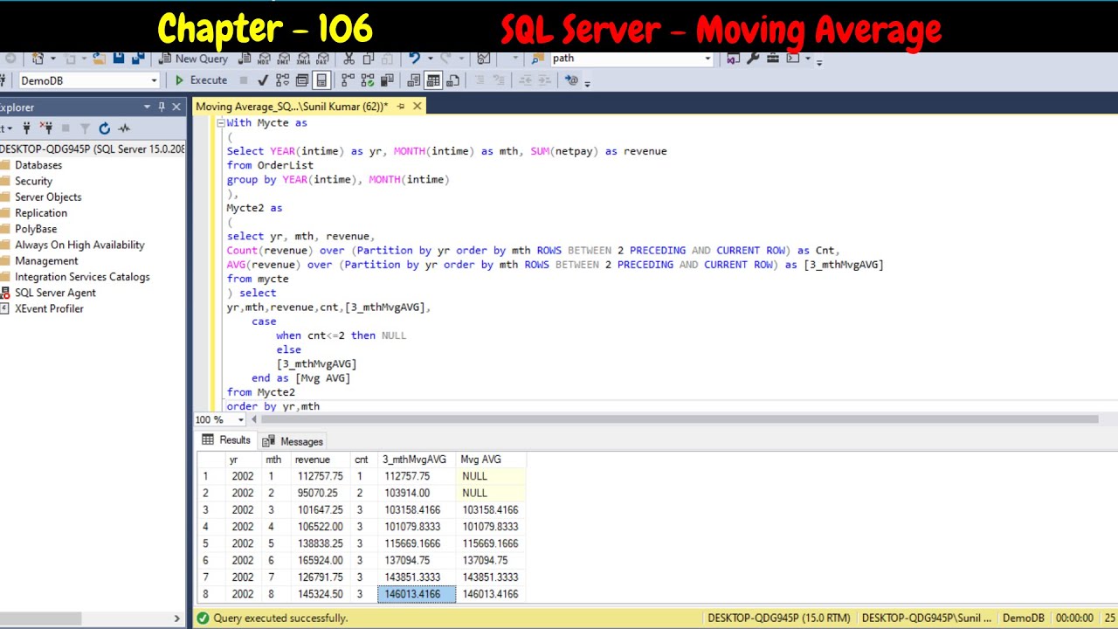Open the editor zoom 100 % dropdown
This screenshot has height=629, width=1118.
pyautogui.click(x=241, y=420)
